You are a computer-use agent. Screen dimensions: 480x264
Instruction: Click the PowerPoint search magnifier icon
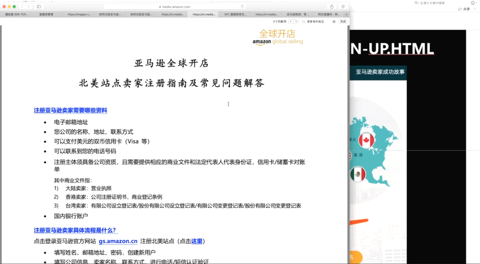416,3
